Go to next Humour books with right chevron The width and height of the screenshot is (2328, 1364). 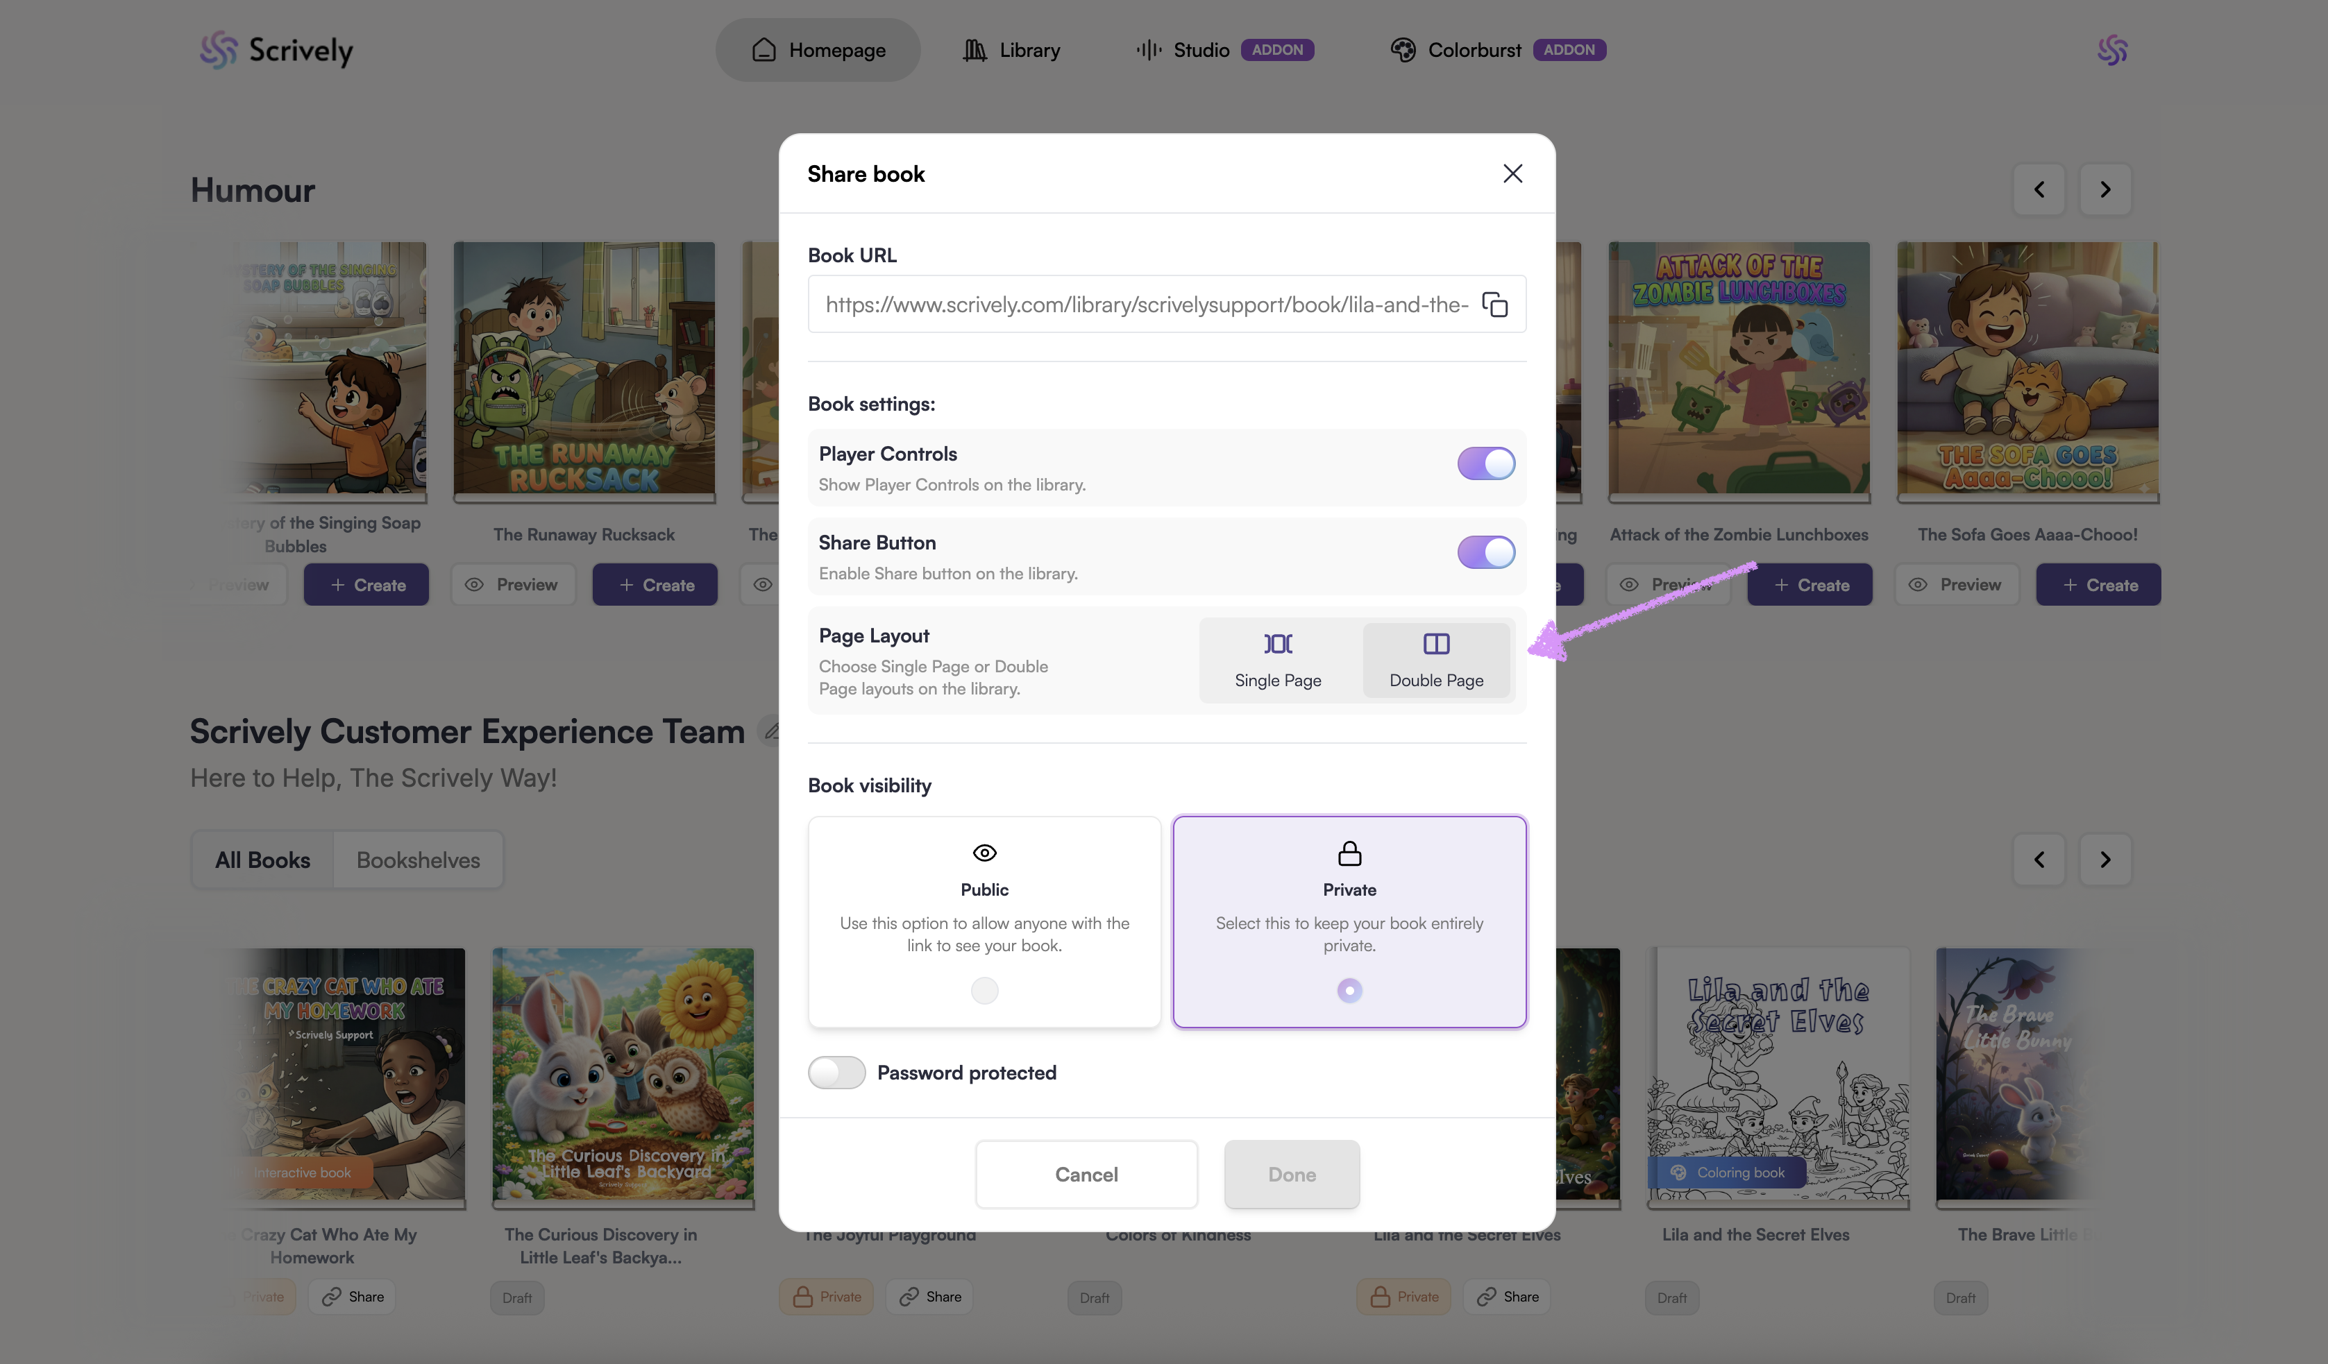click(2105, 189)
